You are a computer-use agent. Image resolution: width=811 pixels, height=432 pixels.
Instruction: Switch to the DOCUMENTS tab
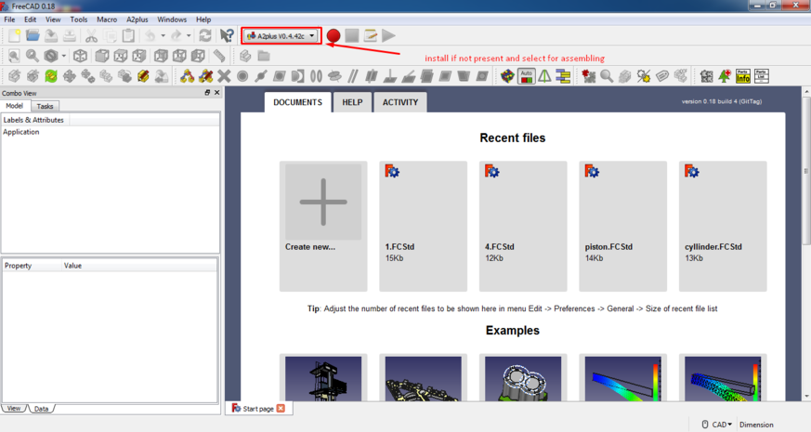(x=297, y=102)
